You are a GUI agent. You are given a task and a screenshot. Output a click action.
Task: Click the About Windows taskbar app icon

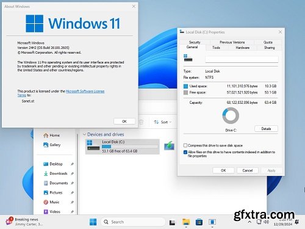[212, 222]
